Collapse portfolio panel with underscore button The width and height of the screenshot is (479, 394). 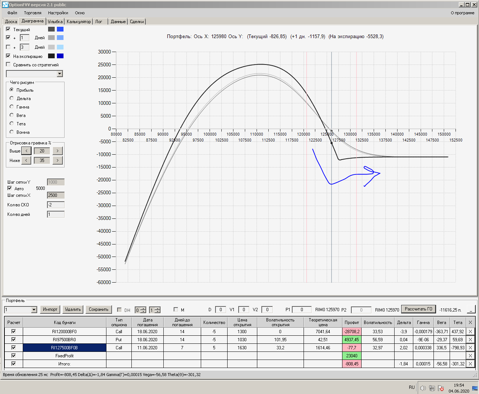pyautogui.click(x=471, y=310)
